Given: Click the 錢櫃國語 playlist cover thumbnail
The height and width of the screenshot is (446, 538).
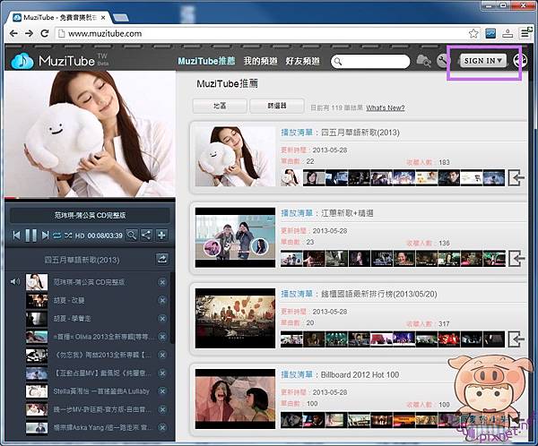Looking at the screenshot, I should (x=235, y=318).
